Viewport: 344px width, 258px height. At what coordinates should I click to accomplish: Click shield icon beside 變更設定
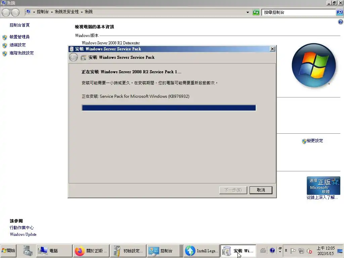[x=304, y=141]
